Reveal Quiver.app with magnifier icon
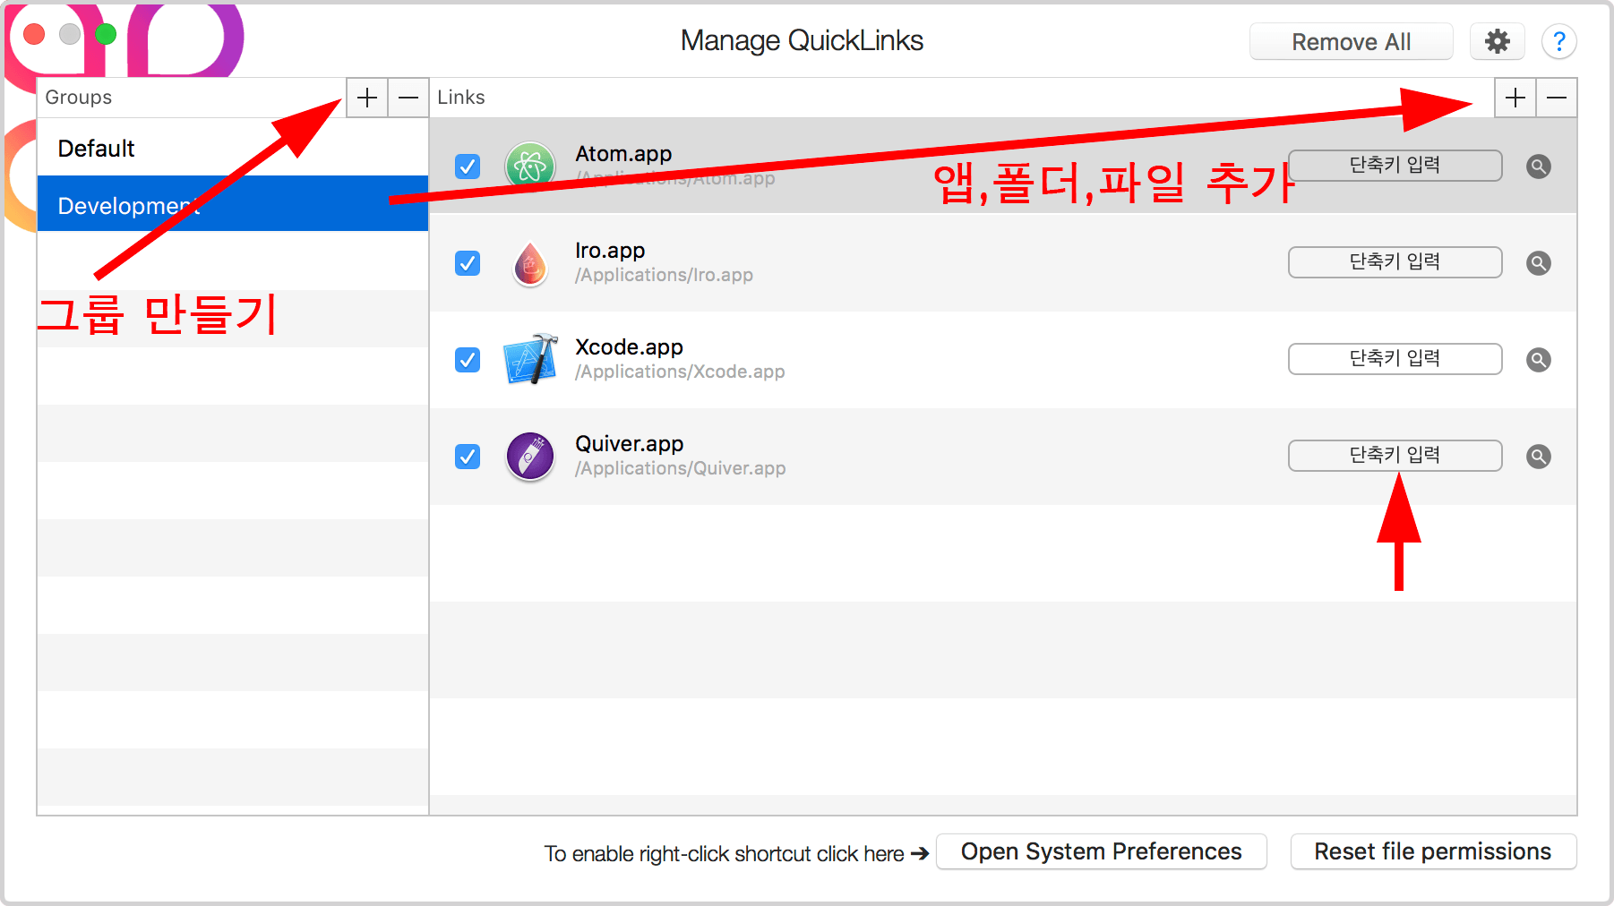This screenshot has height=906, width=1614. pyautogui.click(x=1539, y=457)
